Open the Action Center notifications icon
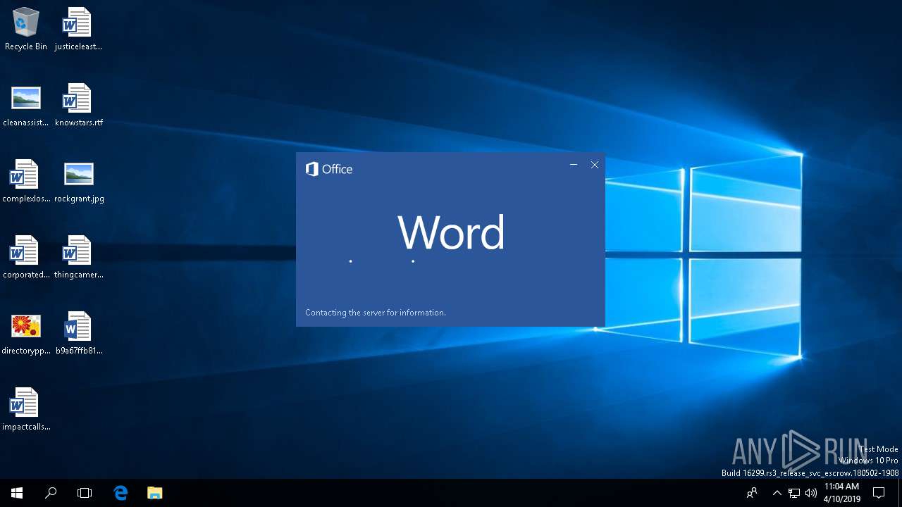The width and height of the screenshot is (902, 507). 879,493
